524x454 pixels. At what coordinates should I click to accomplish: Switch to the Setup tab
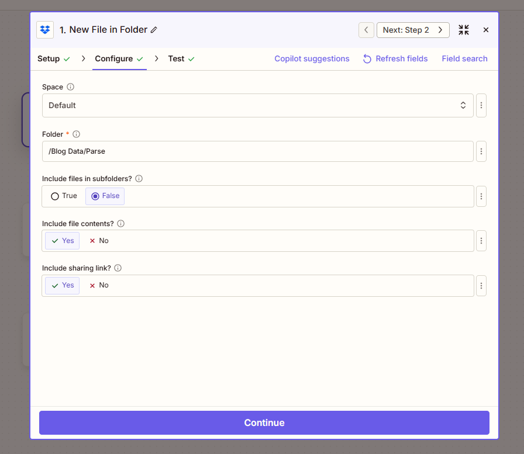point(48,58)
